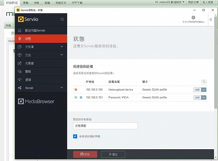
Task: Click the documents icon beside 文件庫
Action: pos(20,47)
